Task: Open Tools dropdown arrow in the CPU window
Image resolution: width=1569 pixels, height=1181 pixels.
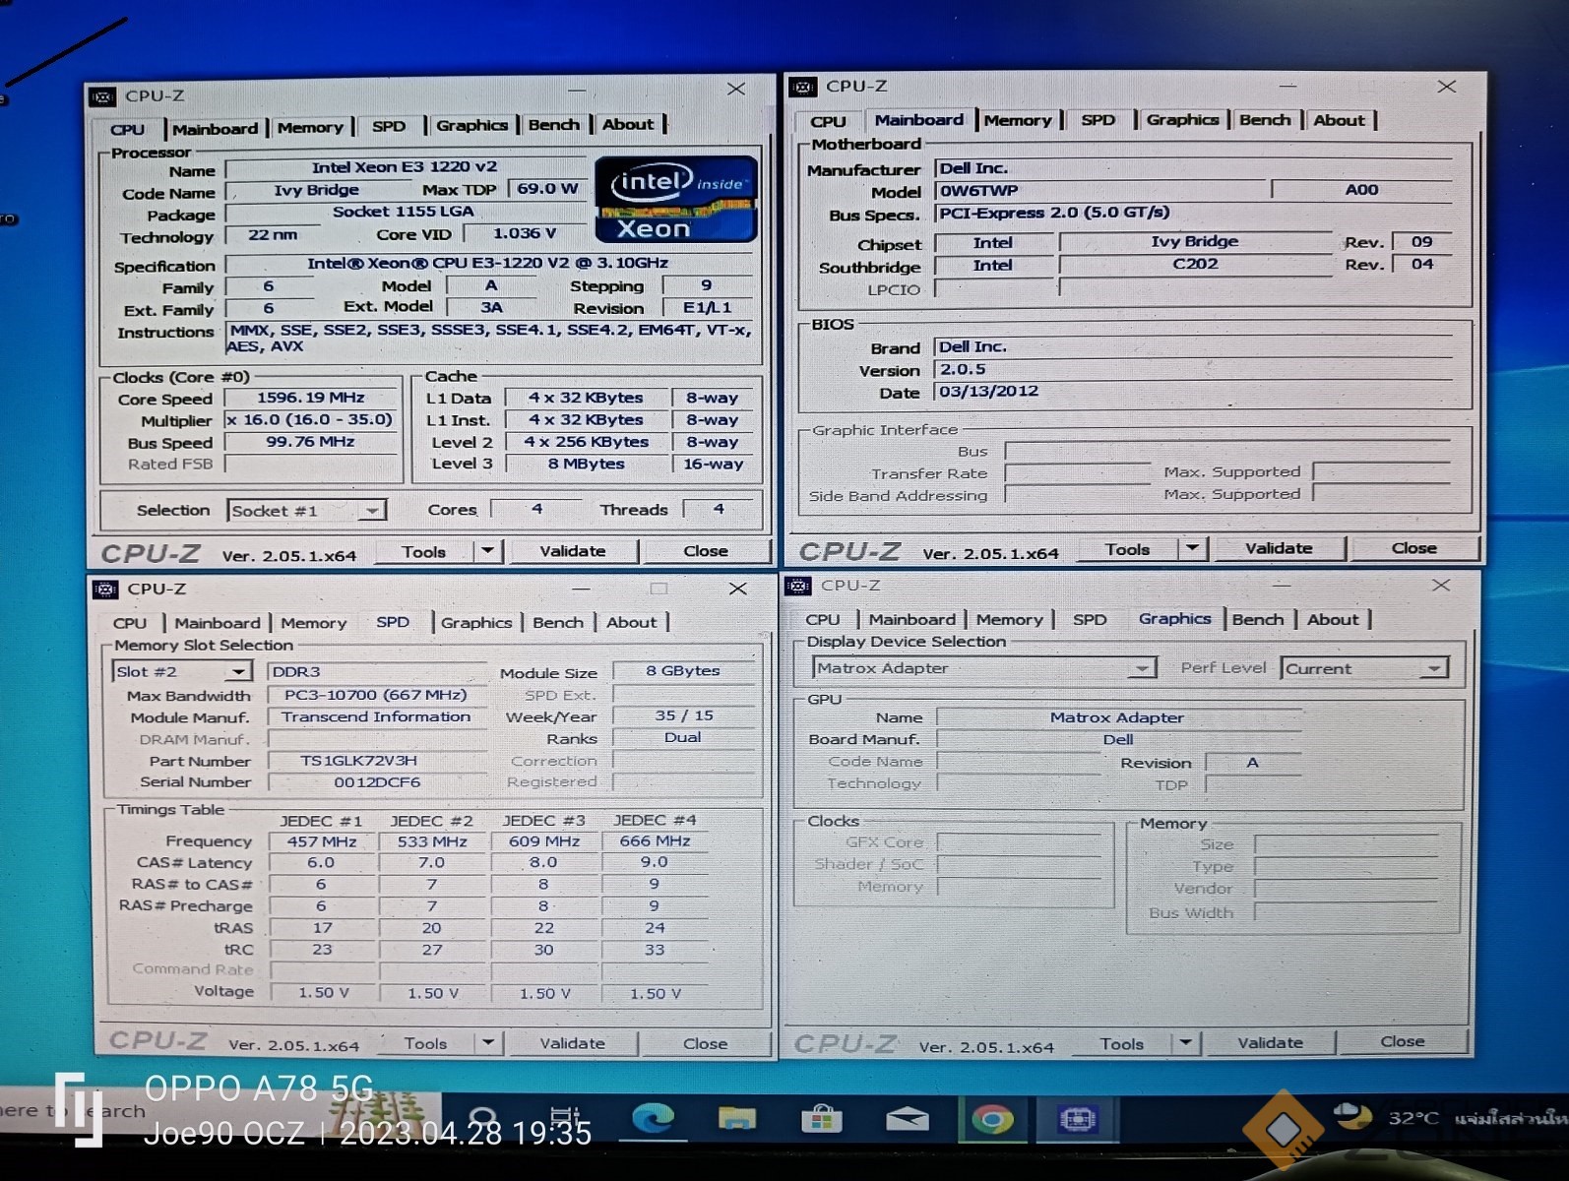Action: [x=488, y=551]
